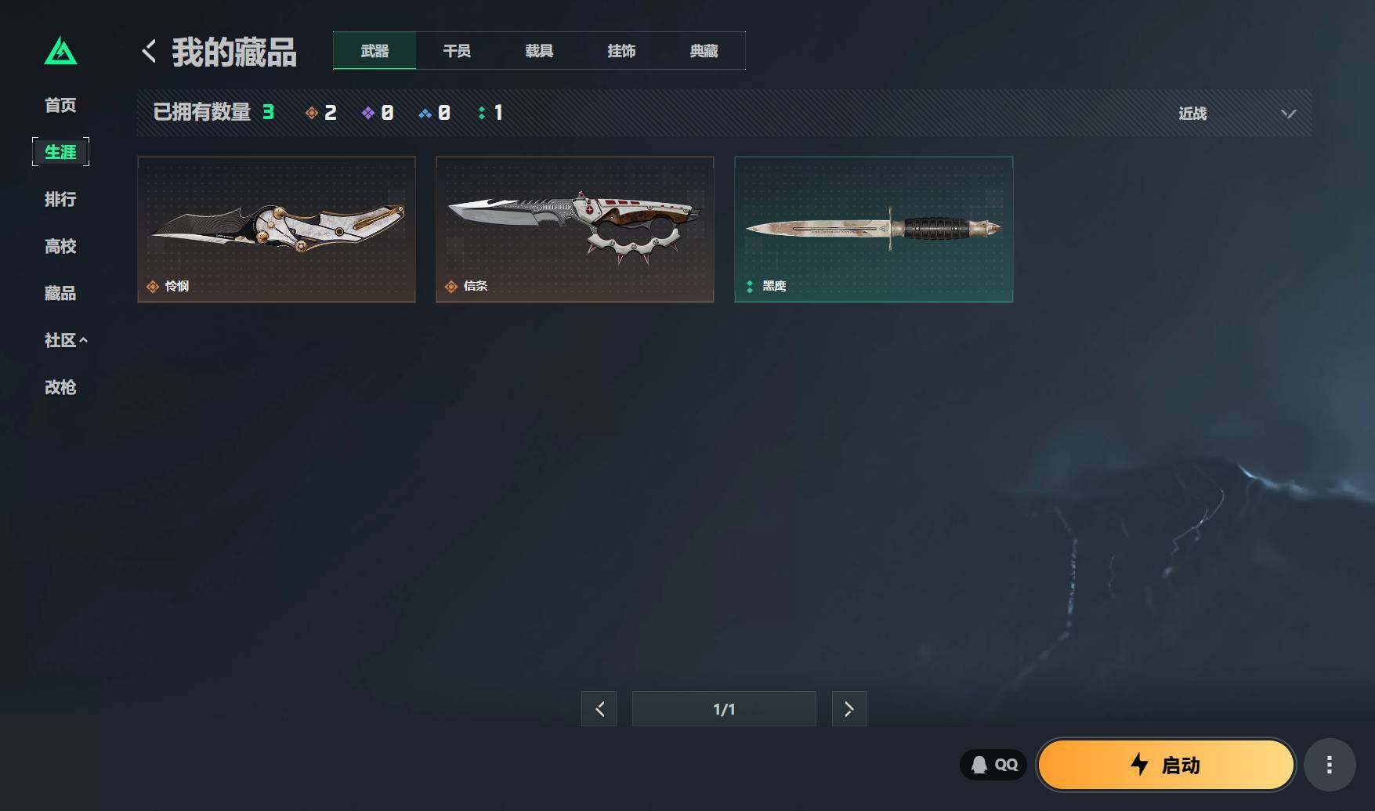This screenshot has width=1375, height=811.
Task: Switch to the 干员 tab
Action: 457,51
